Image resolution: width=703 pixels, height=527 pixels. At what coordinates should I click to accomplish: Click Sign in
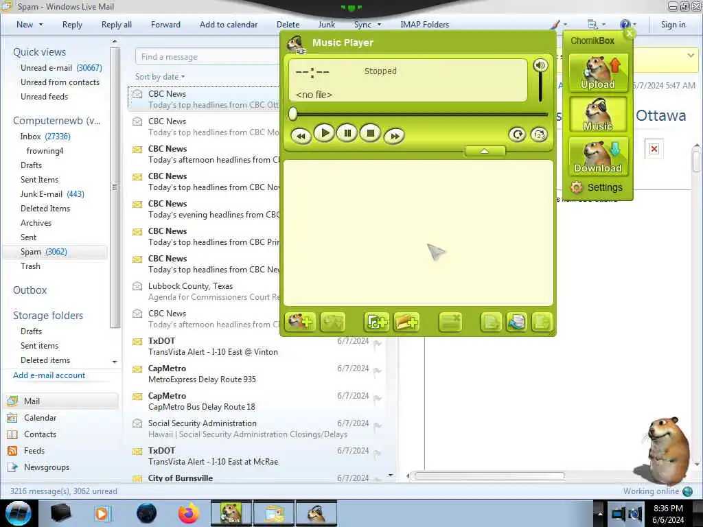[673, 25]
